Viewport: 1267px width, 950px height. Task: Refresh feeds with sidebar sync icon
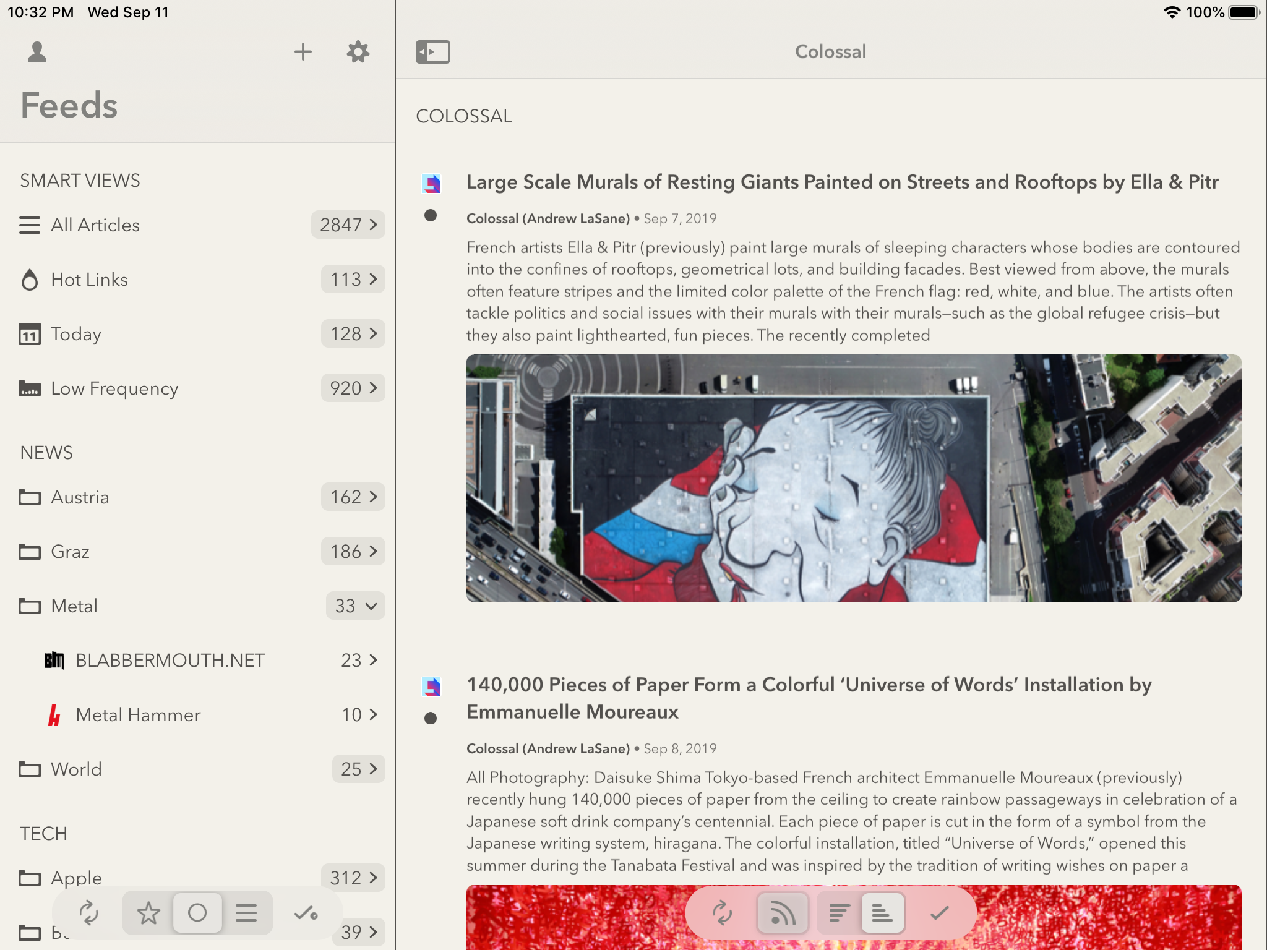pos(88,912)
